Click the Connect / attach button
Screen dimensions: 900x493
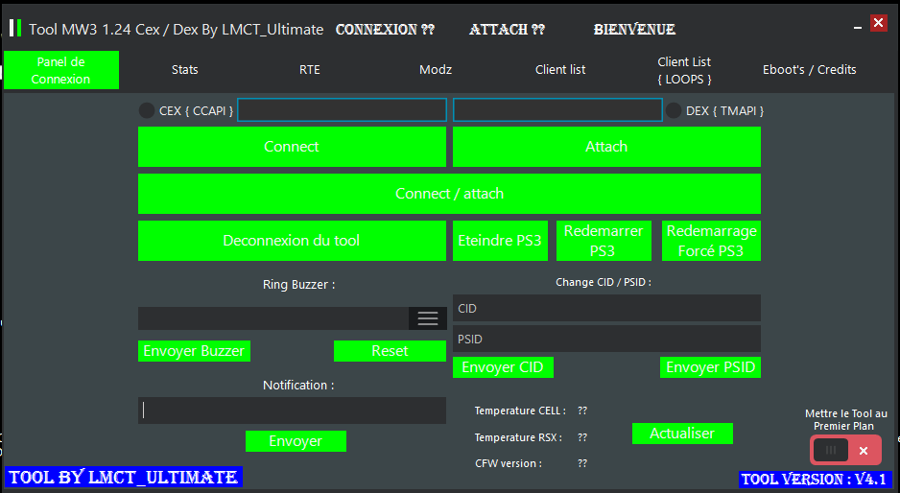click(449, 194)
